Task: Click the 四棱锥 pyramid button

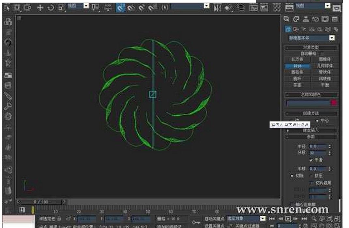Action: (x=325, y=79)
